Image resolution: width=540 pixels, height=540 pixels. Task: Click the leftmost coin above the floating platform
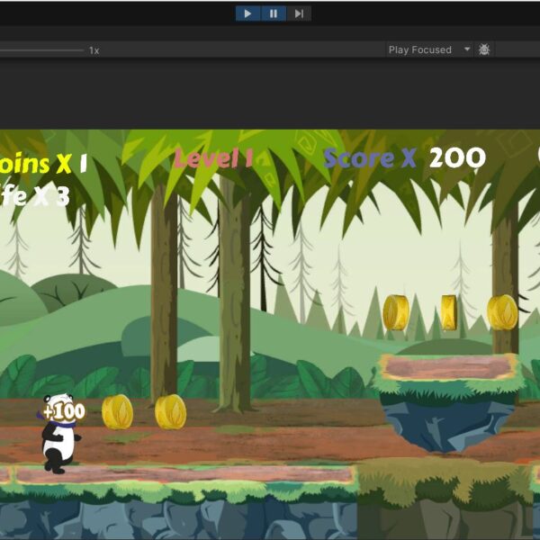396,312
